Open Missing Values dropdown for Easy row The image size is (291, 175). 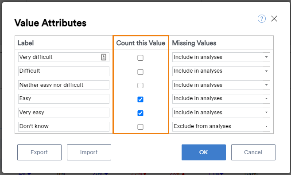coord(221,98)
